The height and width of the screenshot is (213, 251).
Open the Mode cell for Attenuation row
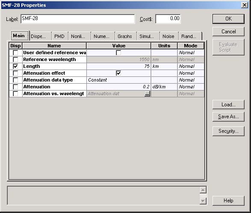[x=191, y=87]
